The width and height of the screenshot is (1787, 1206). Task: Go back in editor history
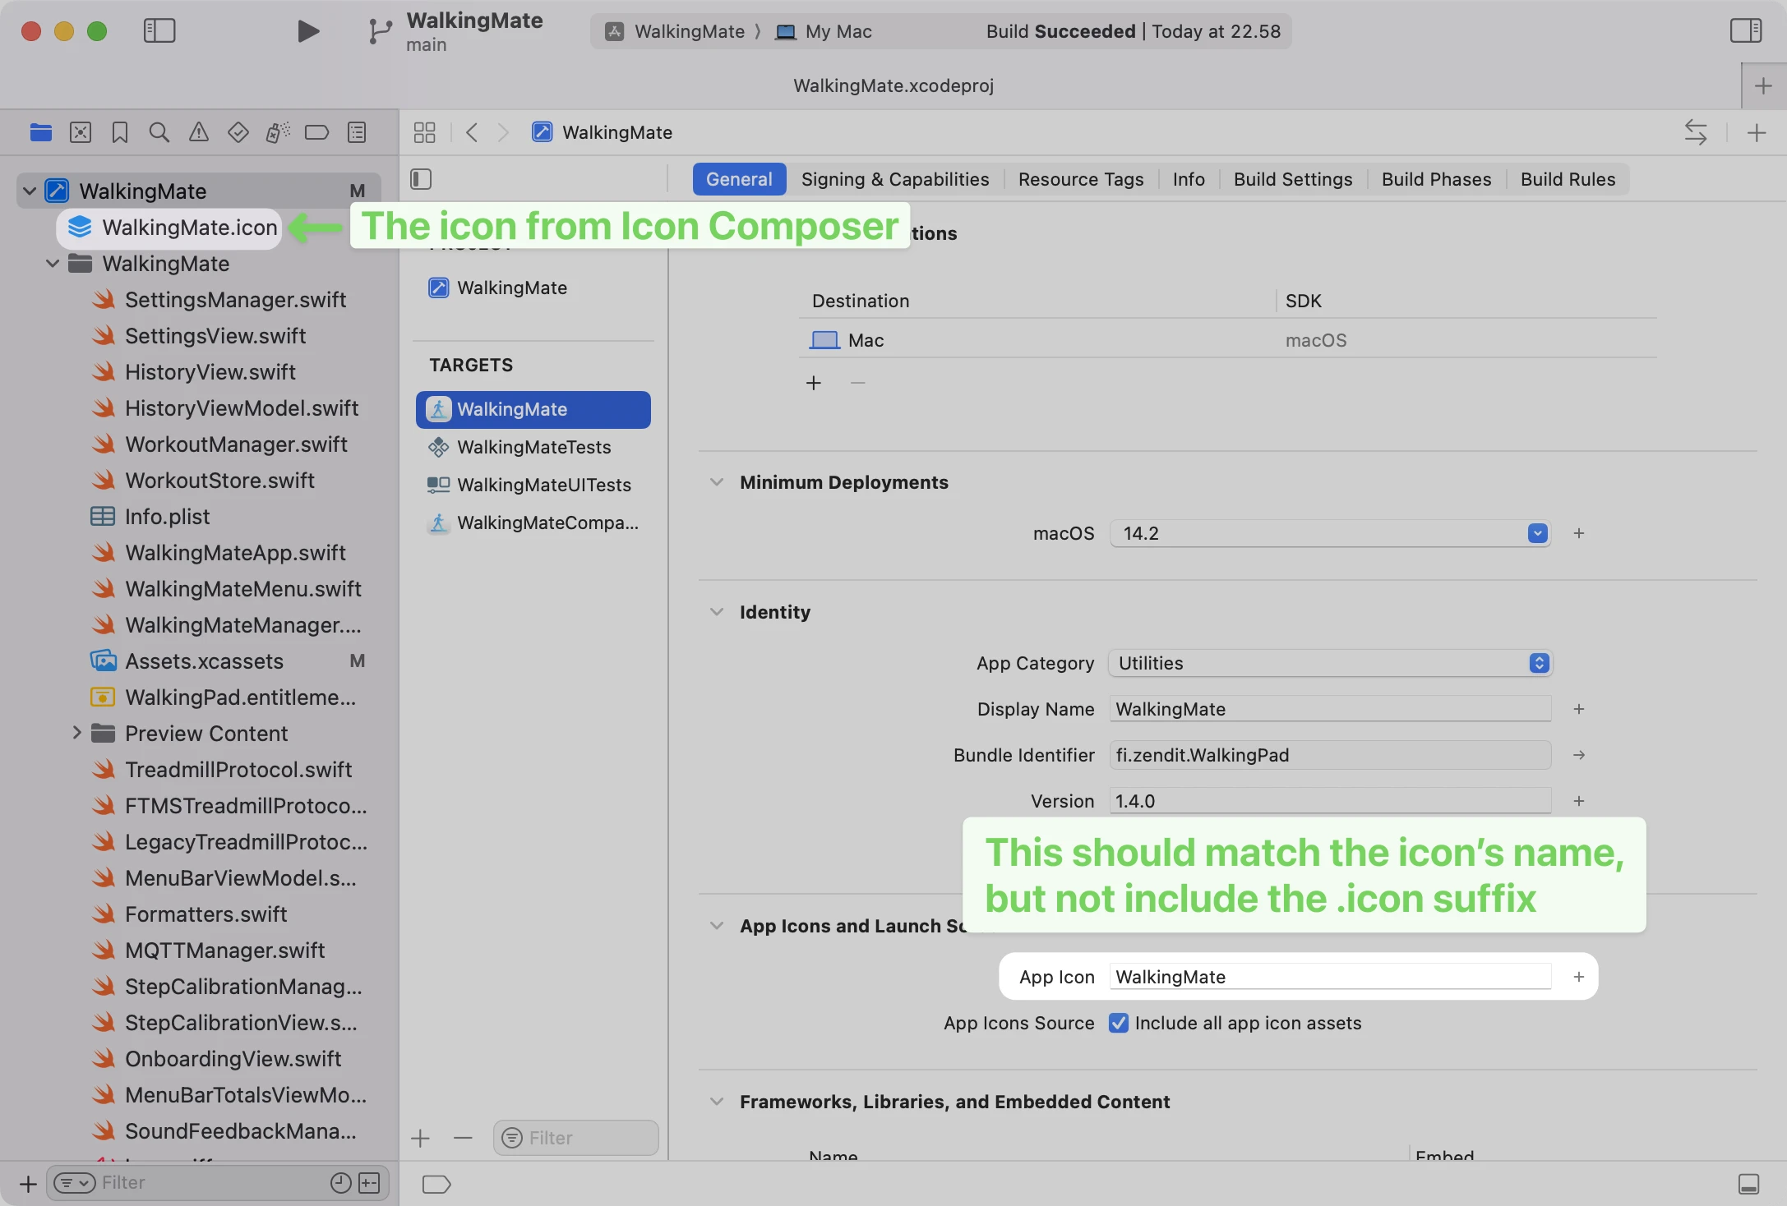point(472,132)
